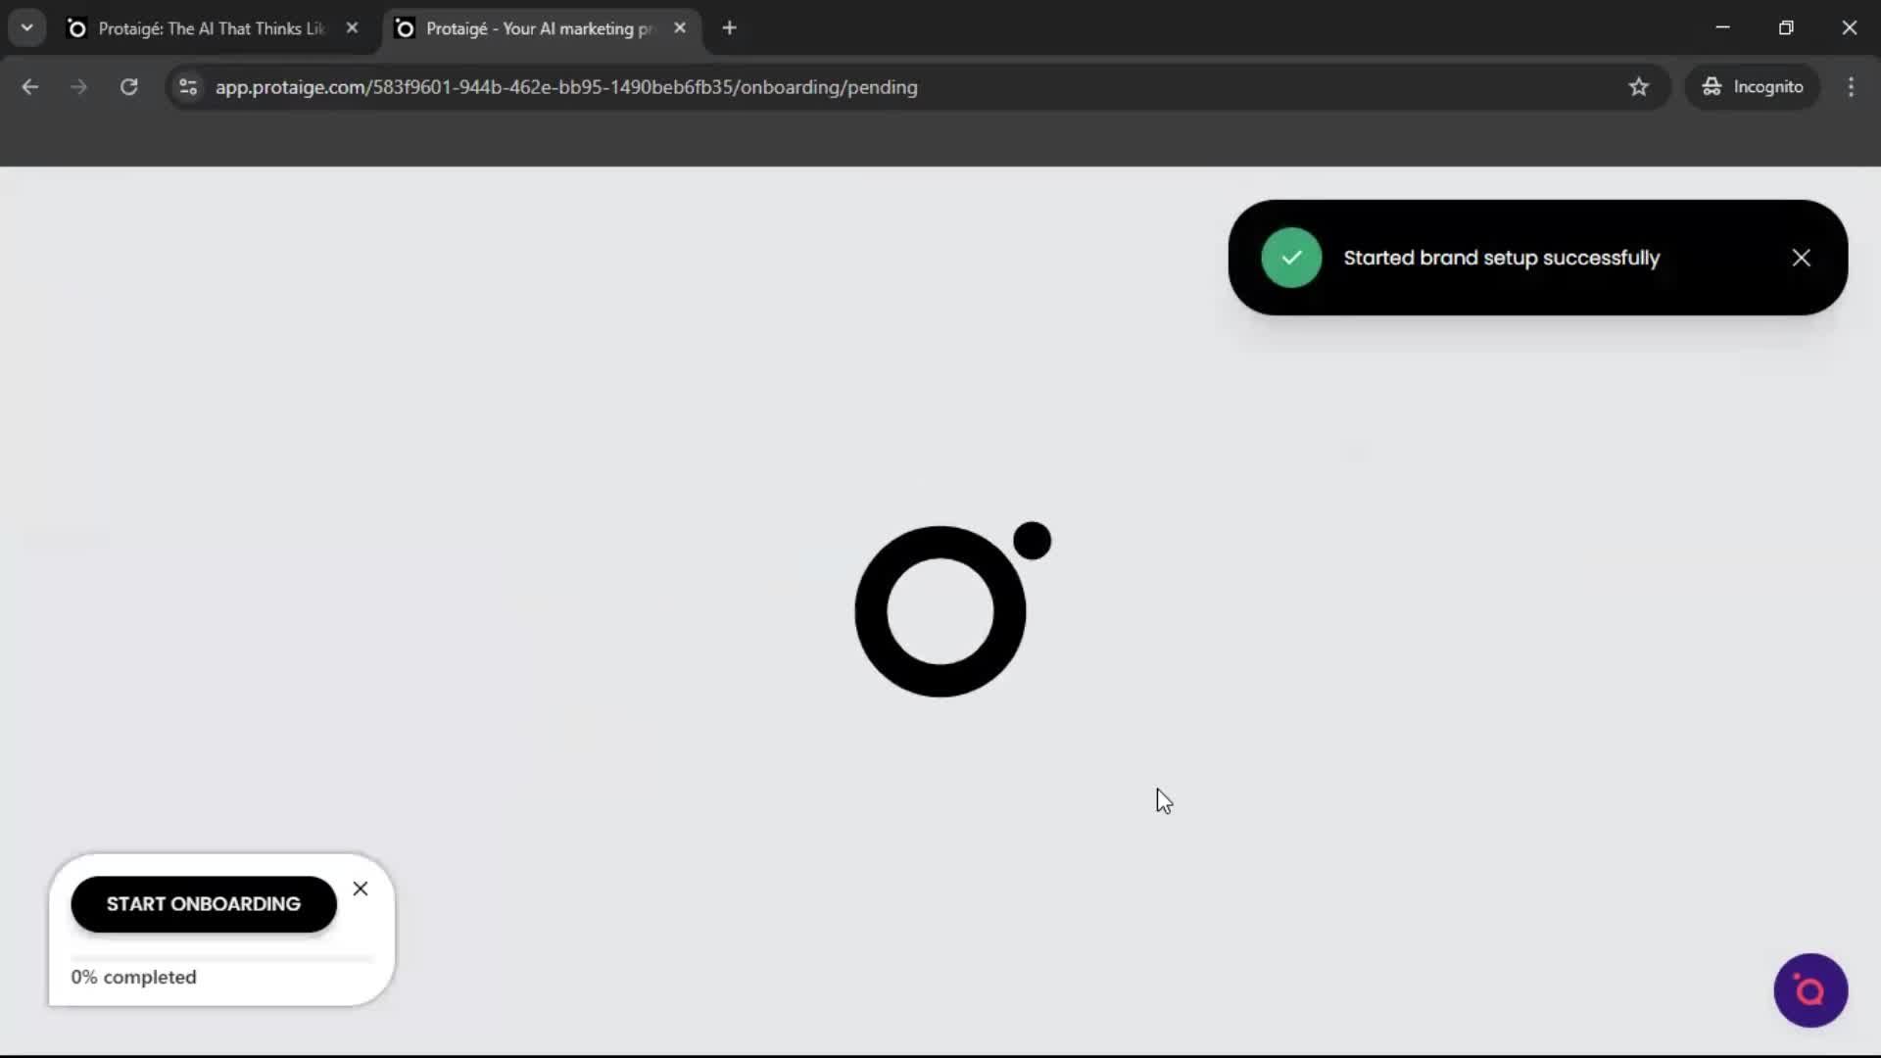
Task: Reload the current page
Action: (x=128, y=86)
